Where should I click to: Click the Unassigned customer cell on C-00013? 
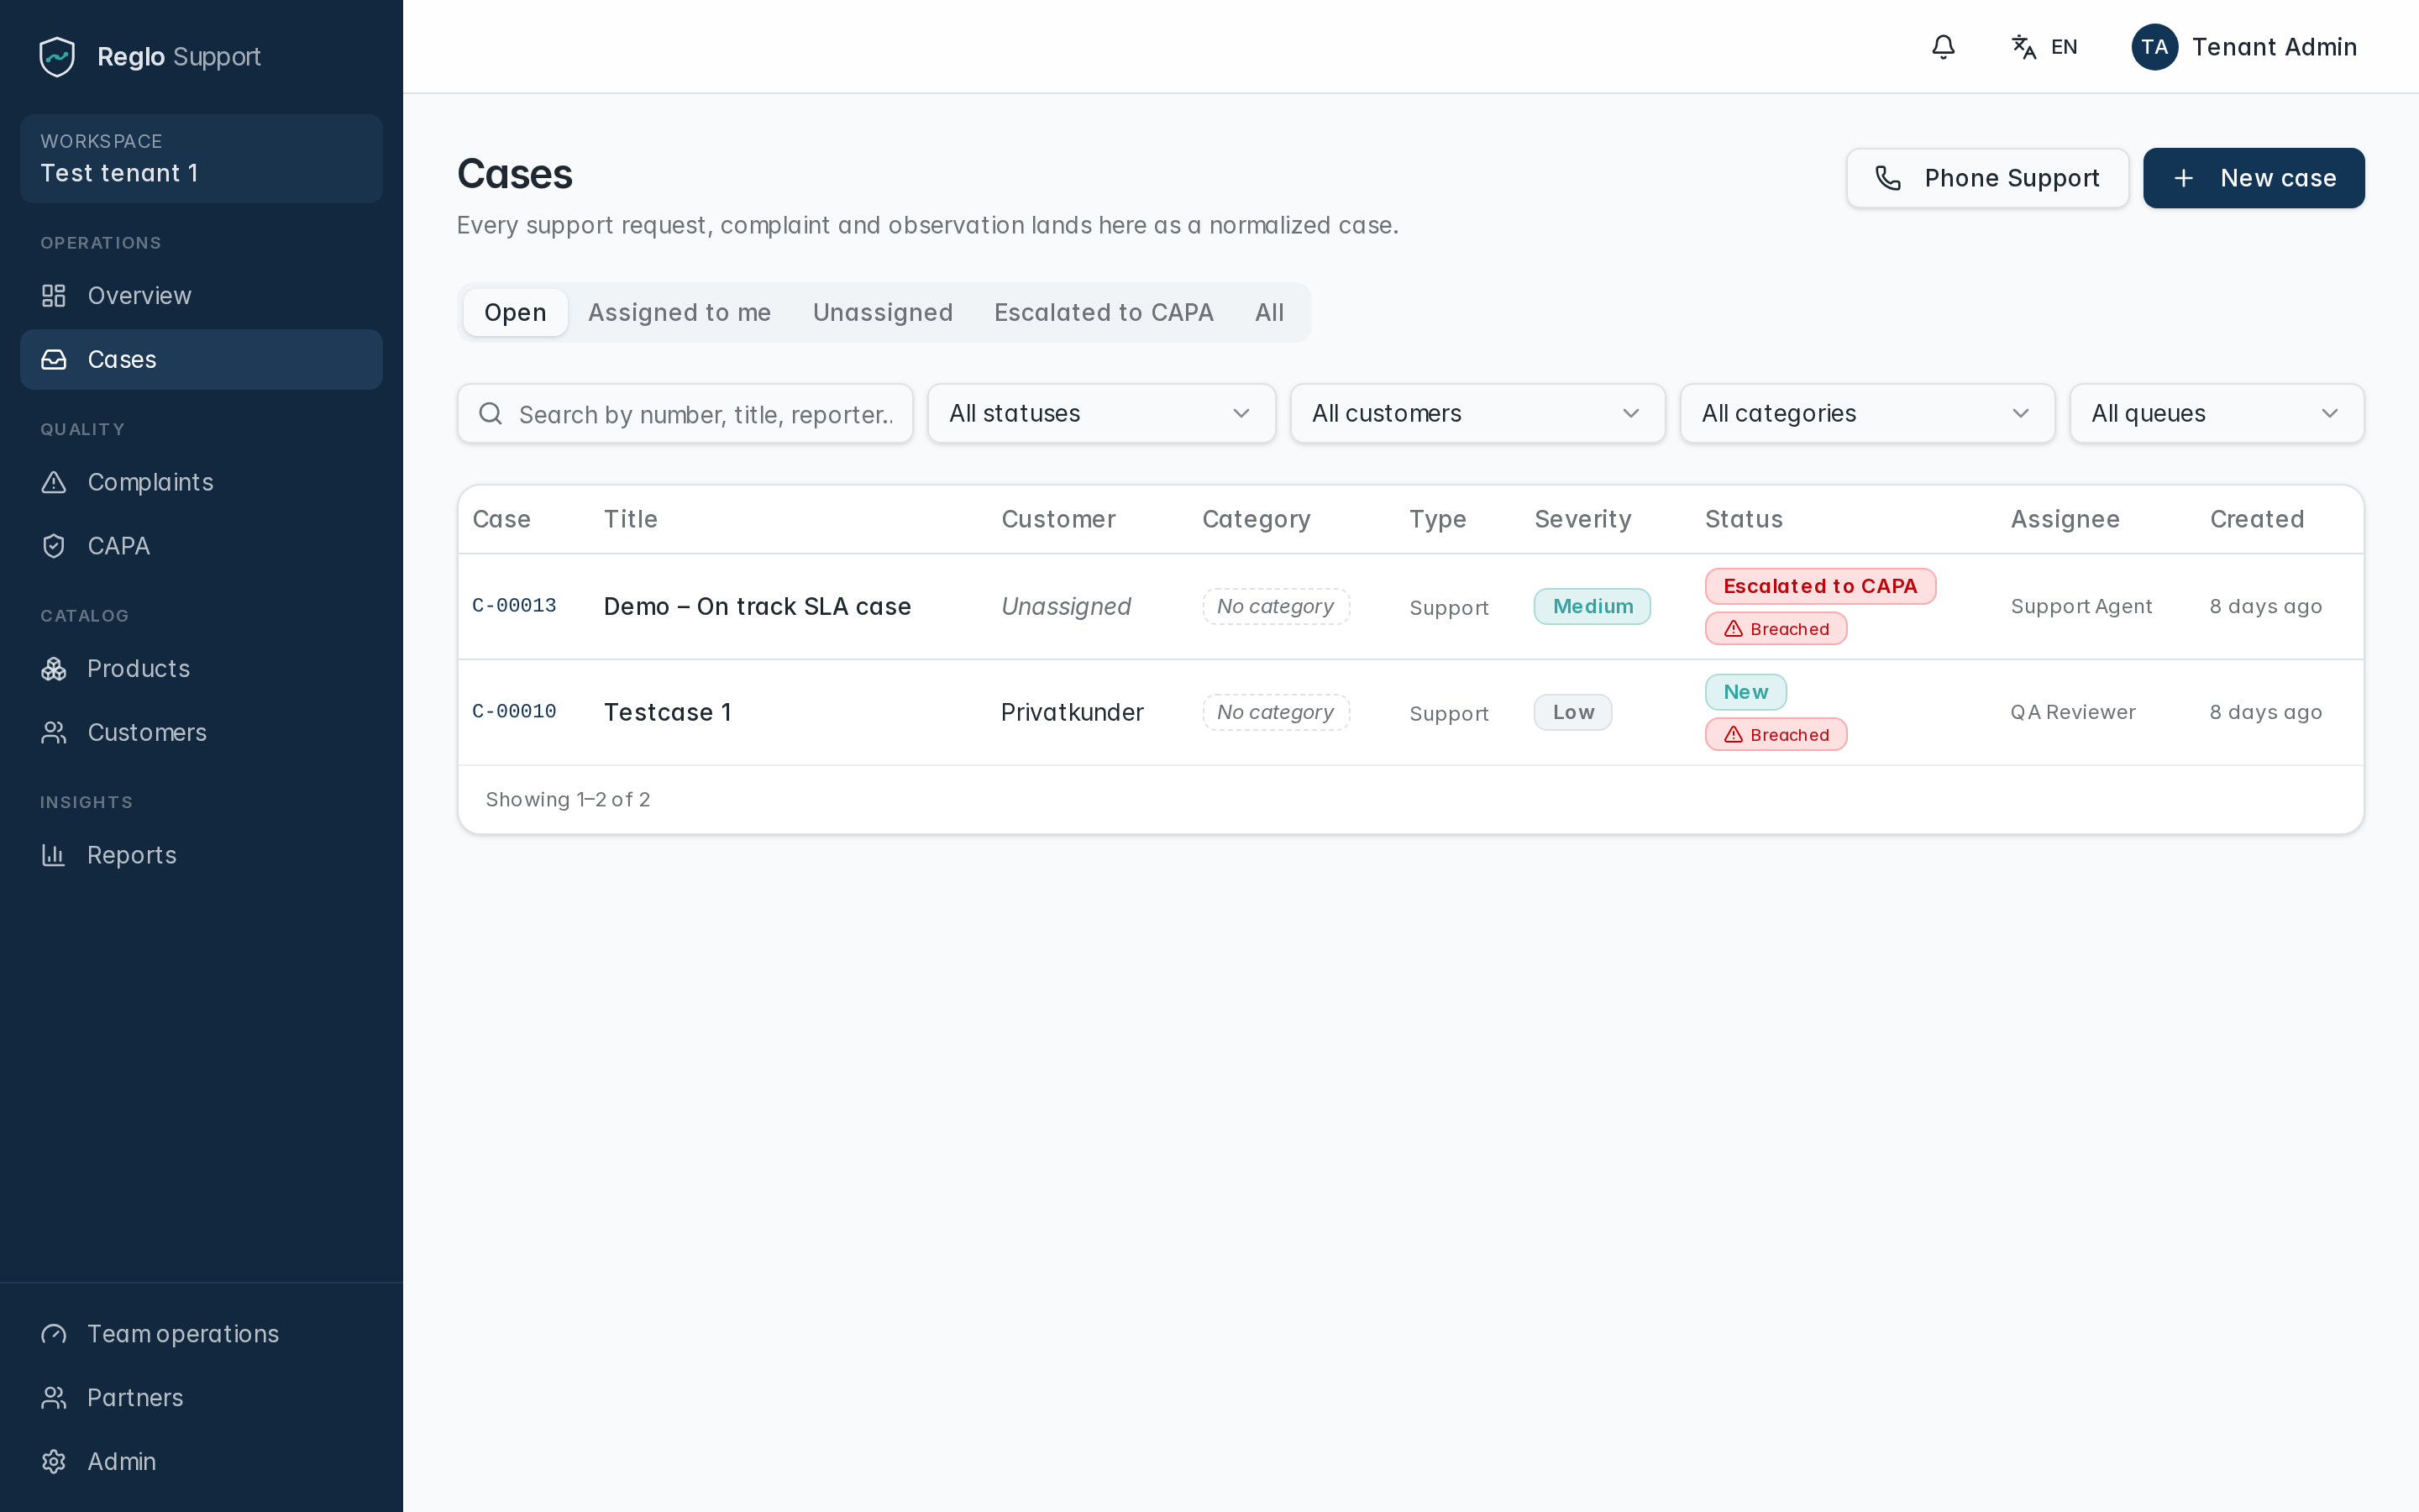click(x=1066, y=607)
